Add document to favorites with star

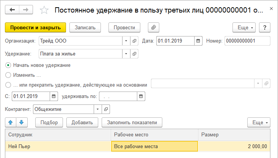(44, 10)
